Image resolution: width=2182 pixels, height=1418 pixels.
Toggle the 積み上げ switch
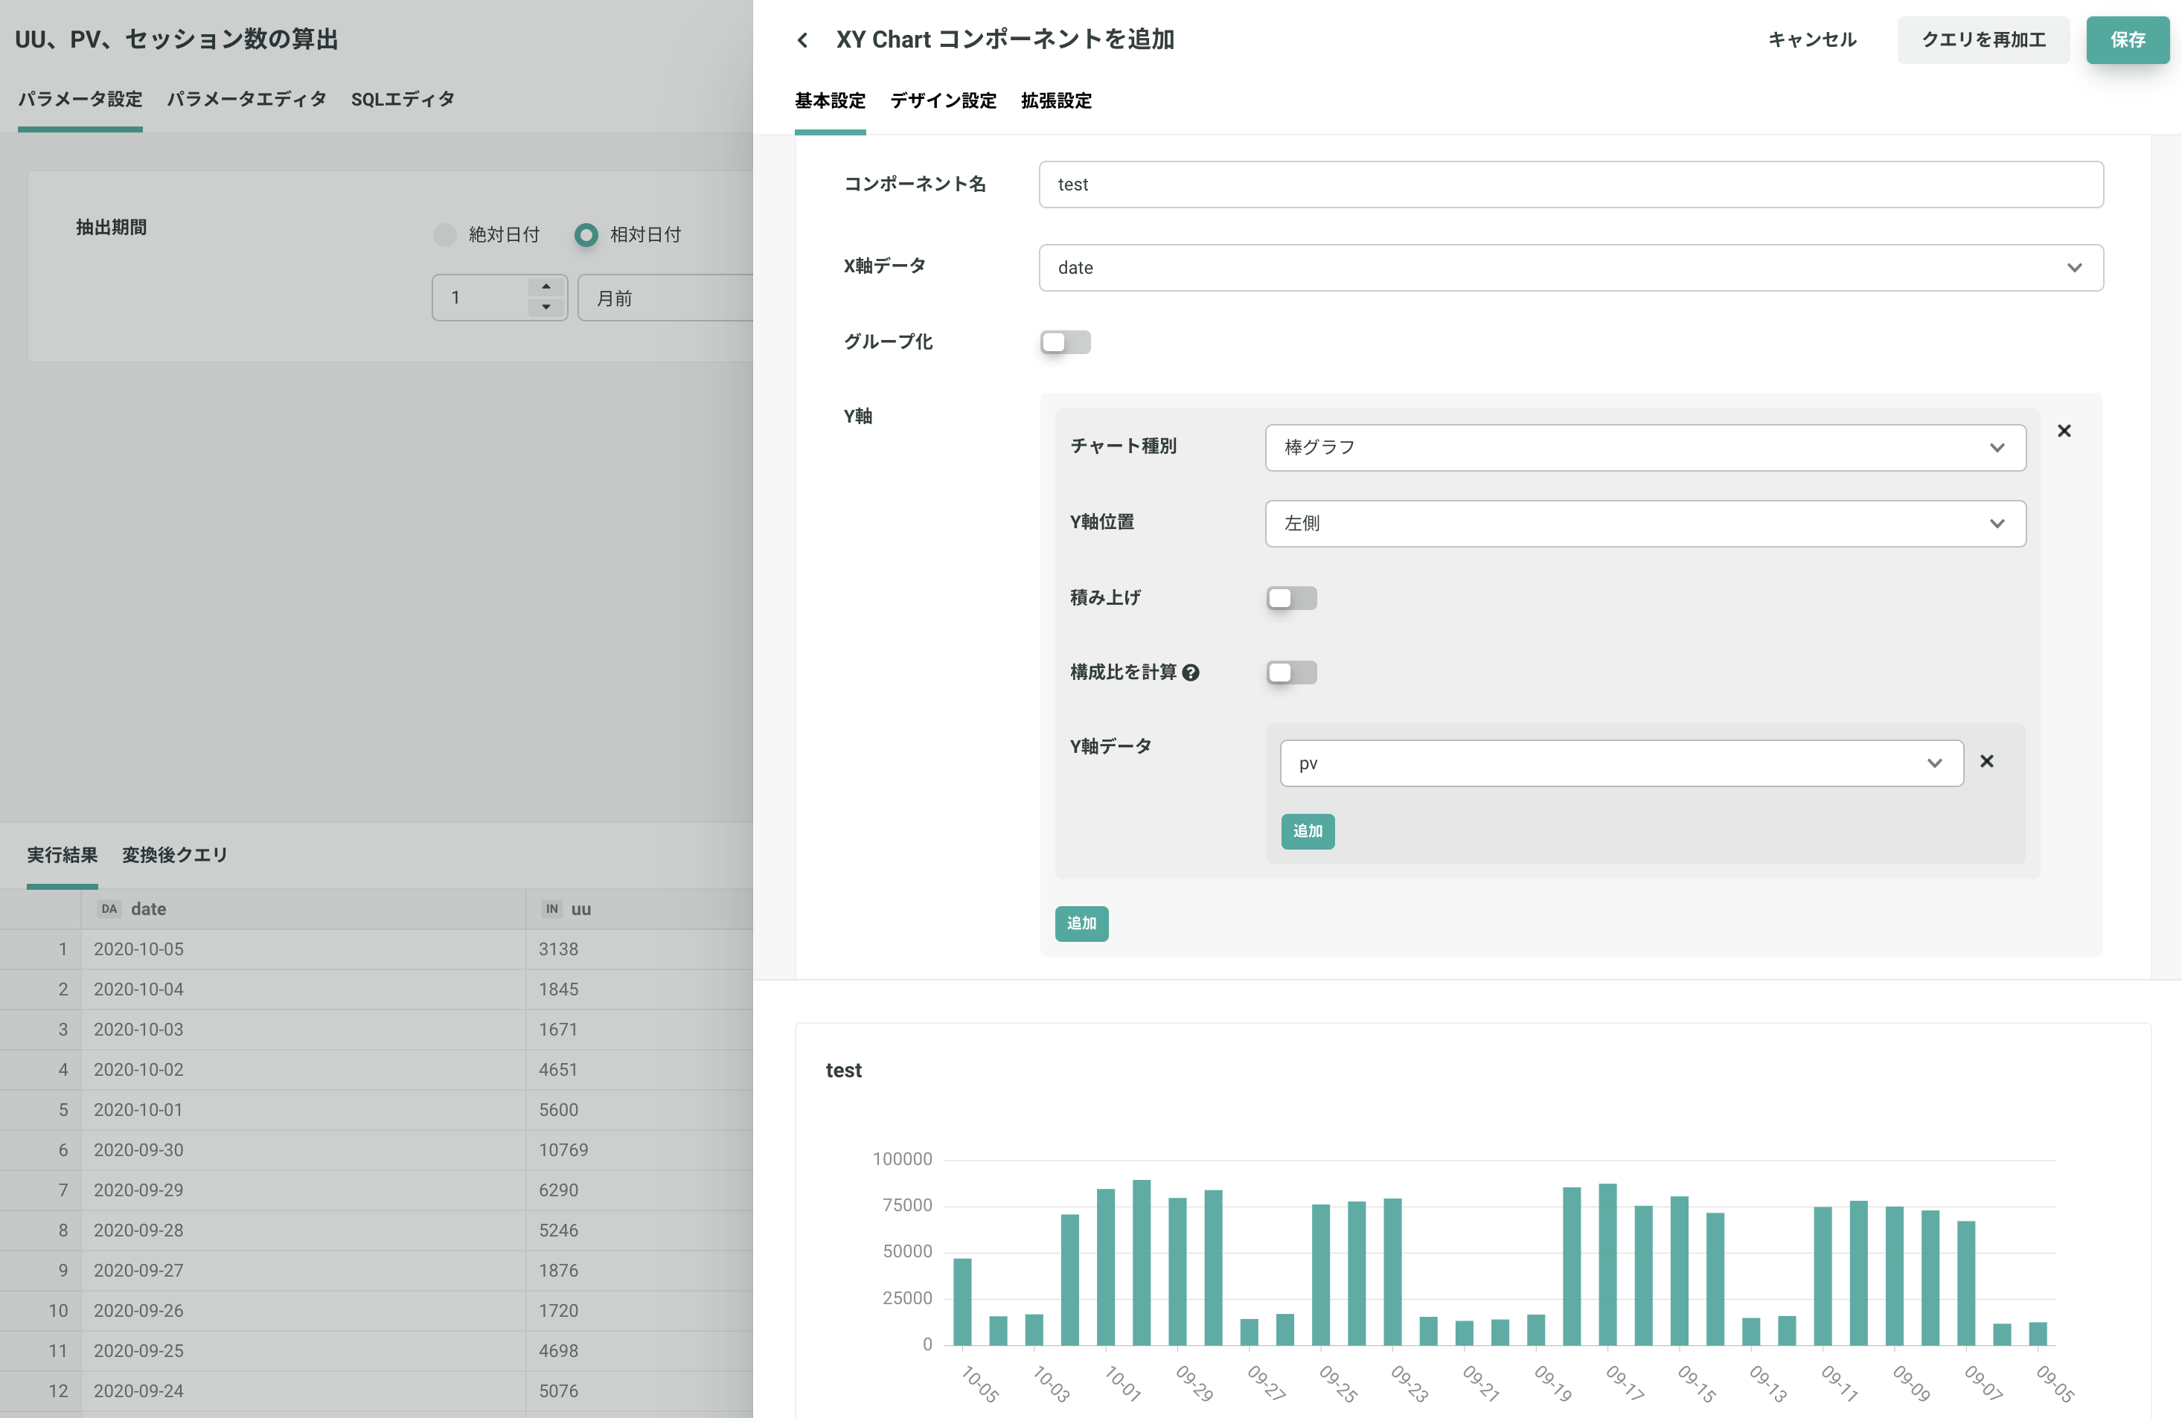click(1292, 597)
